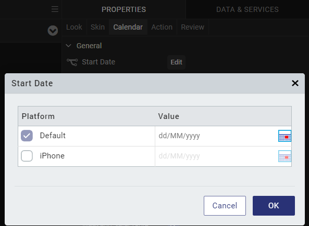Close the Start Date dialog
The image size is (309, 226).
click(x=295, y=83)
